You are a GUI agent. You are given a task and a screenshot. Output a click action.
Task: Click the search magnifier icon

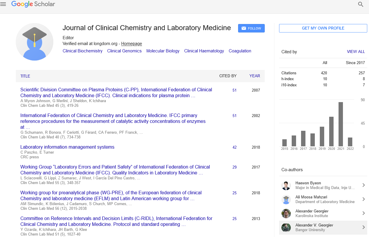(x=361, y=4)
